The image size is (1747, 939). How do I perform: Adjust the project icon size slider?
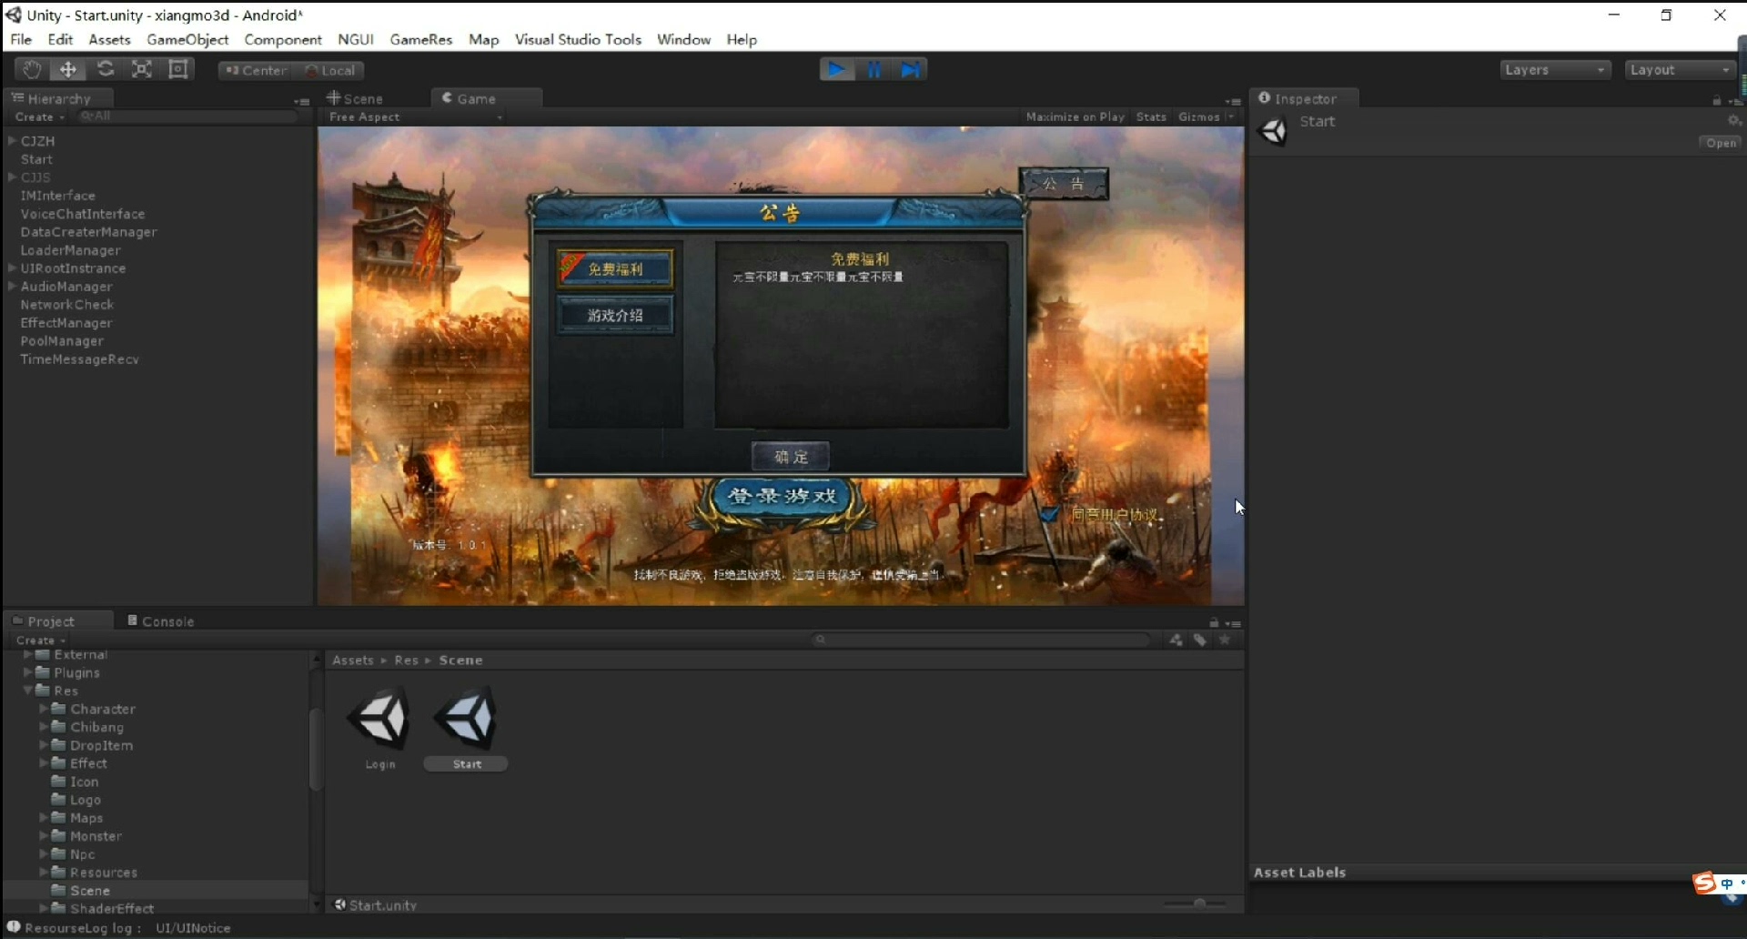(1199, 904)
